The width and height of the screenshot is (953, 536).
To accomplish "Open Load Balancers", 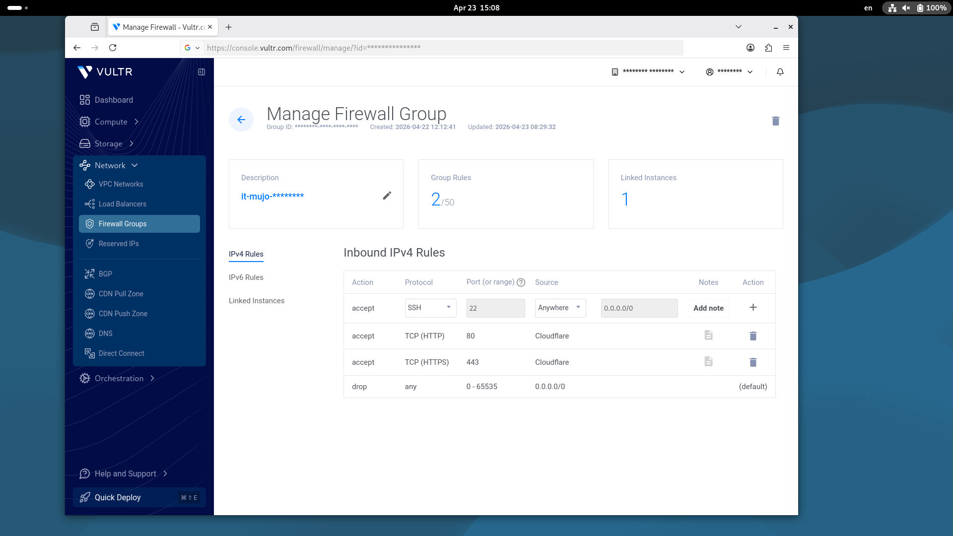I will (115, 204).
